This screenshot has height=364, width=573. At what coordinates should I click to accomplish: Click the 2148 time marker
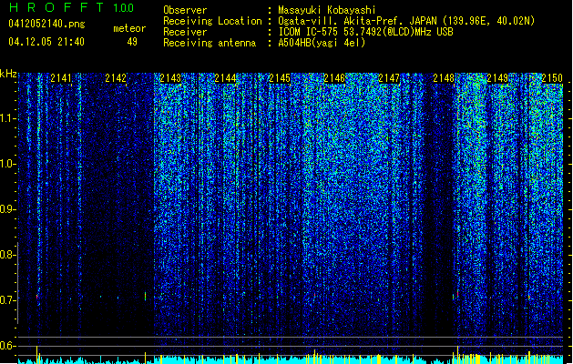[x=444, y=78]
